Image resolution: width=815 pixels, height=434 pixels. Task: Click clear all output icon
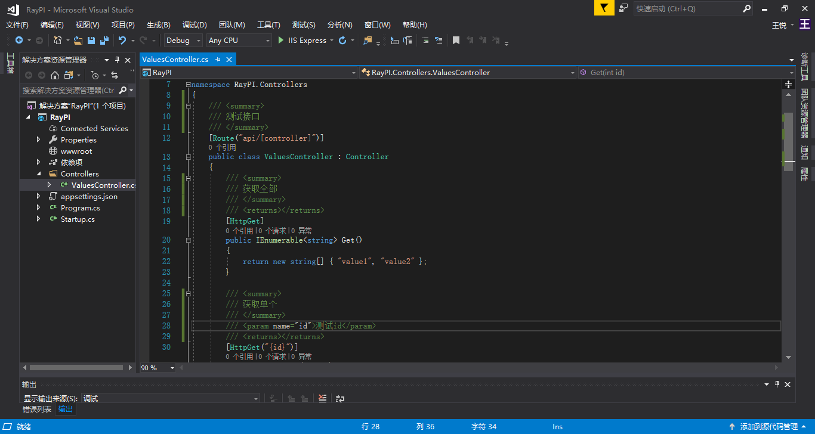(322, 398)
